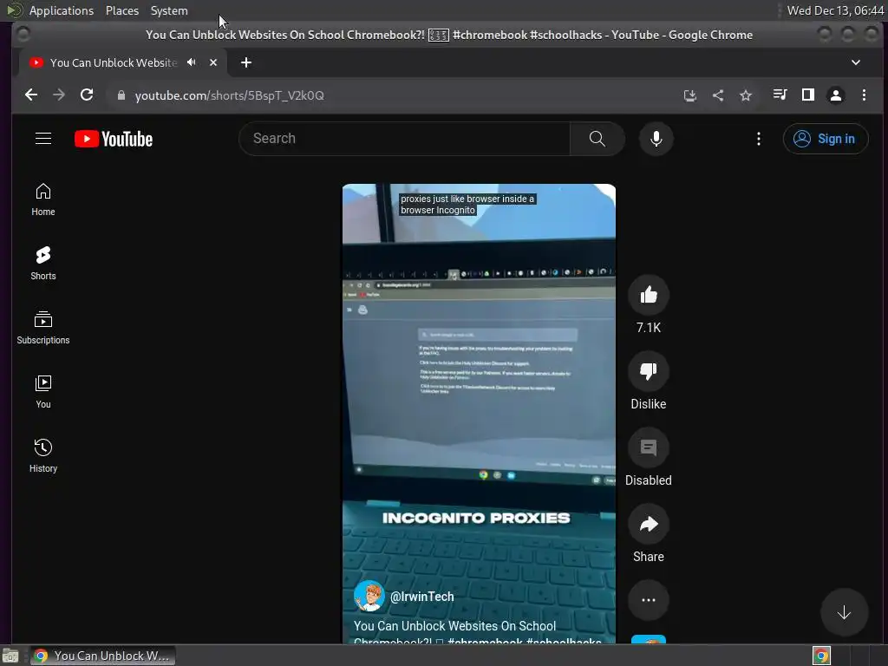Reload the page
Viewport: 888px width, 666px height.
pyautogui.click(x=87, y=95)
